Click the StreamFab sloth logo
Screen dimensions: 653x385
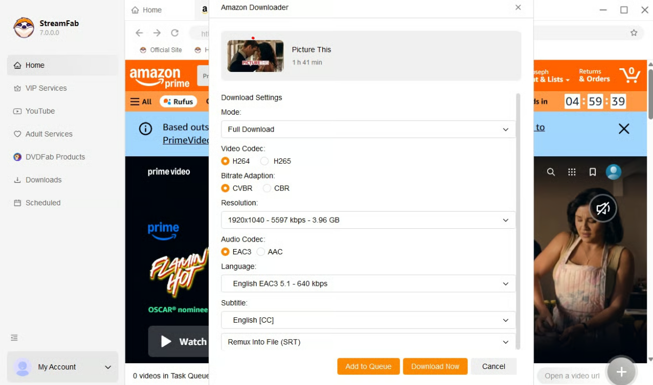[23, 28]
